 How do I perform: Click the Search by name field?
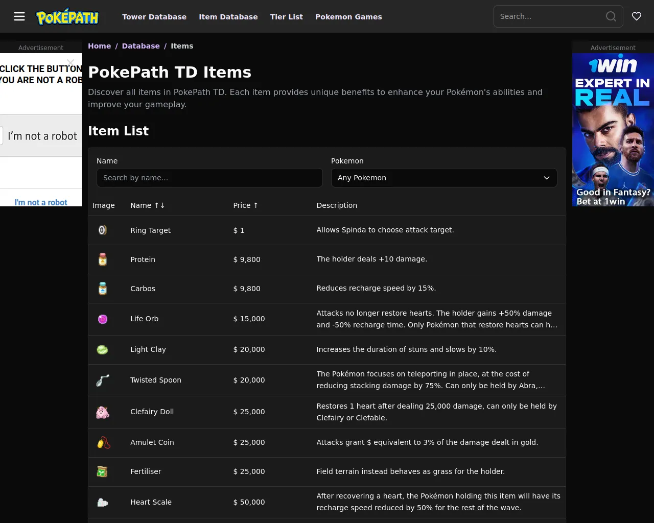click(x=209, y=178)
